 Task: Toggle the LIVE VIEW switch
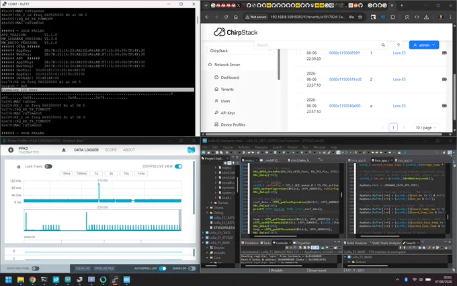pos(178,166)
